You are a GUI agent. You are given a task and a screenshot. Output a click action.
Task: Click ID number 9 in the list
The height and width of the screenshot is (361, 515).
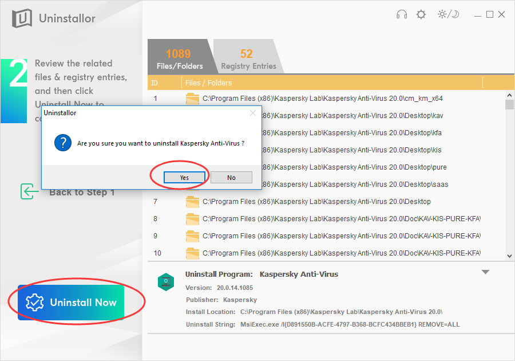[x=155, y=236]
